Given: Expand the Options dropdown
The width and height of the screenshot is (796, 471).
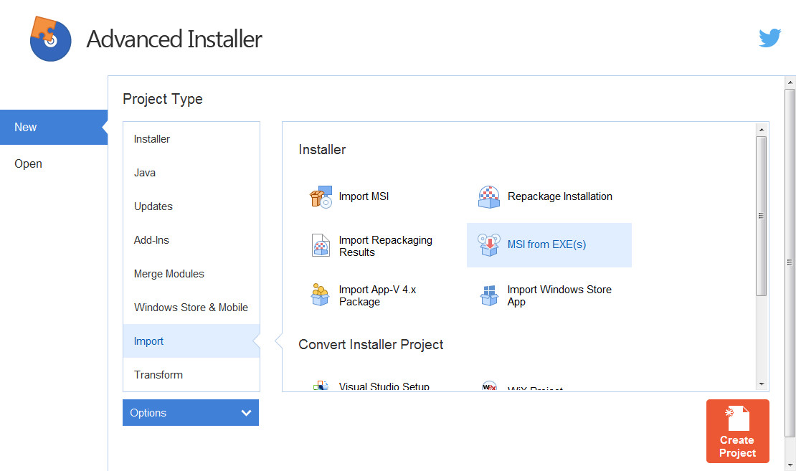Looking at the screenshot, I should (190, 413).
